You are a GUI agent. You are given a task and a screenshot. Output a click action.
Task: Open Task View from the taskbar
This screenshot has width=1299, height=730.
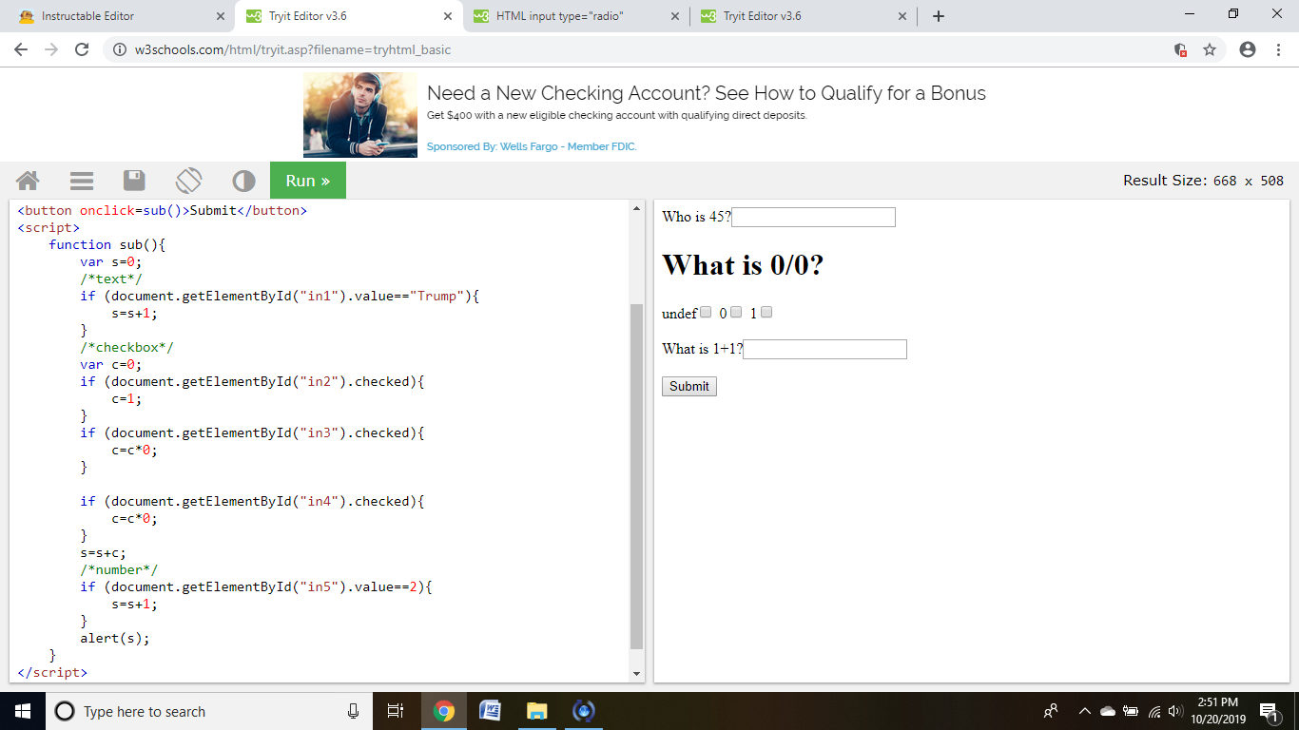[396, 711]
